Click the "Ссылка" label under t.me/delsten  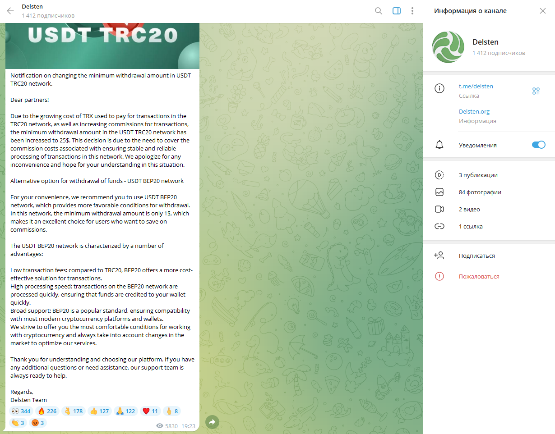pos(469,96)
